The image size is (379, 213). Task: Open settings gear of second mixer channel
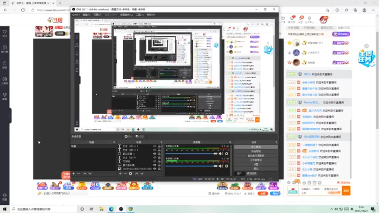tap(226, 166)
